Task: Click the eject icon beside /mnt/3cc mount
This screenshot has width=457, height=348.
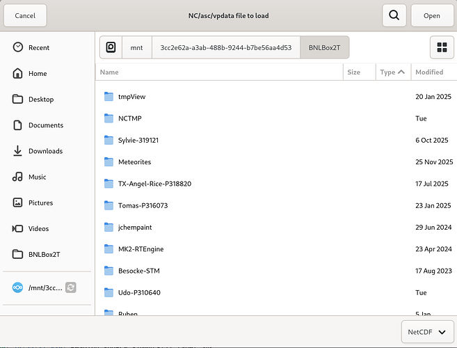Action: [70, 287]
